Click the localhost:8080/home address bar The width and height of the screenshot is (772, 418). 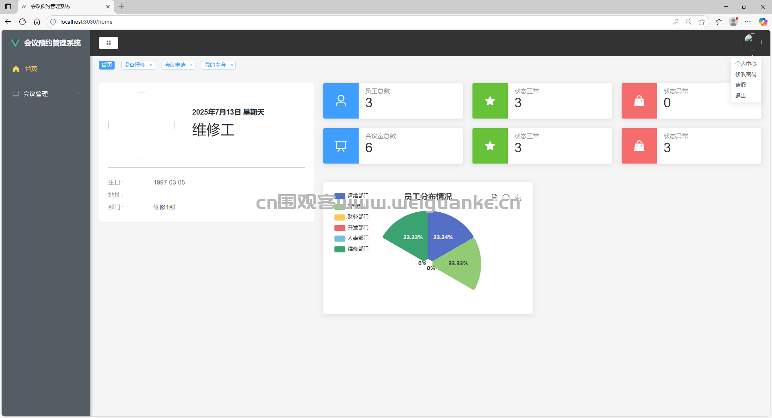(x=362, y=22)
